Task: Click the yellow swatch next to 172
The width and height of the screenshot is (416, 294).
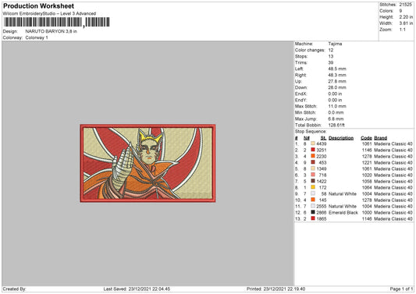Action: click(x=313, y=187)
